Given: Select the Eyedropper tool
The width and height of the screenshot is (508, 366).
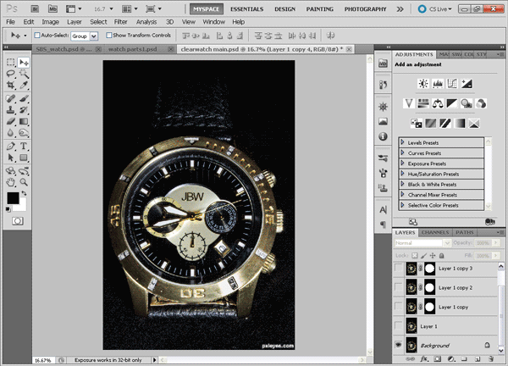Looking at the screenshot, I should [x=24, y=85].
